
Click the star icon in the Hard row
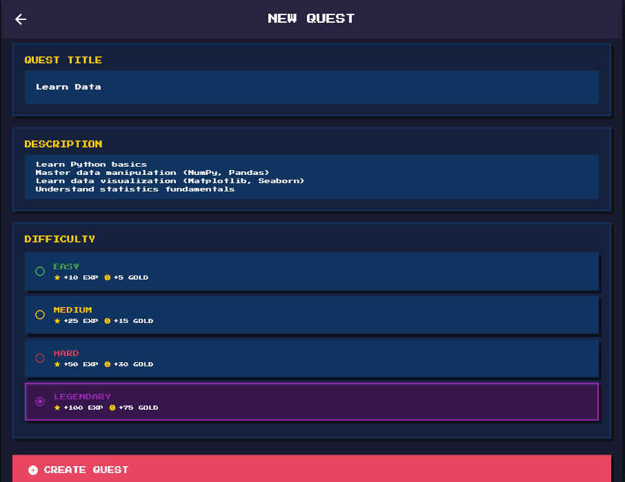coord(57,364)
